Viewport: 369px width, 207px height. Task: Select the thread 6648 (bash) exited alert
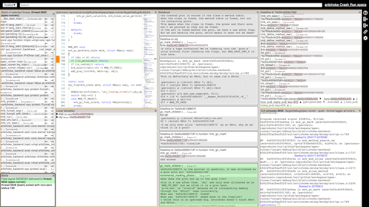pyautogui.click(x=28, y=187)
